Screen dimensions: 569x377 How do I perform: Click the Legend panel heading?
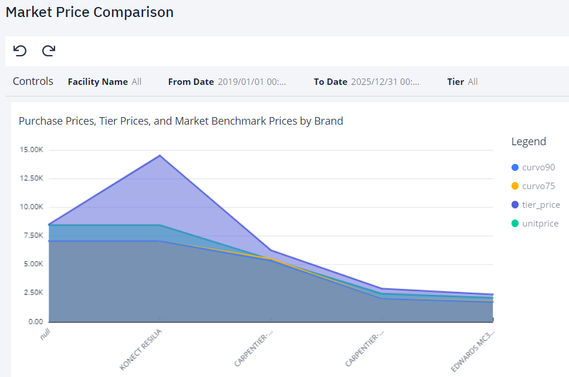pyautogui.click(x=528, y=141)
